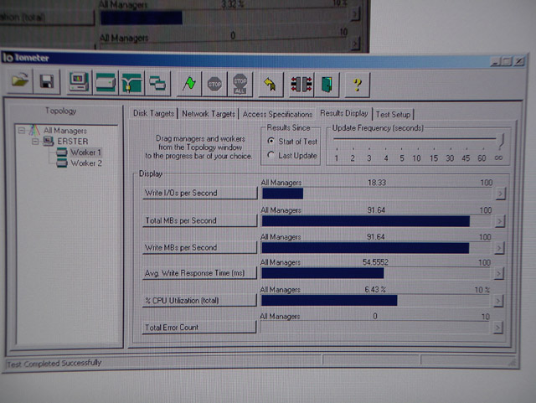Click the 3.32 % value in background window

click(232, 4)
